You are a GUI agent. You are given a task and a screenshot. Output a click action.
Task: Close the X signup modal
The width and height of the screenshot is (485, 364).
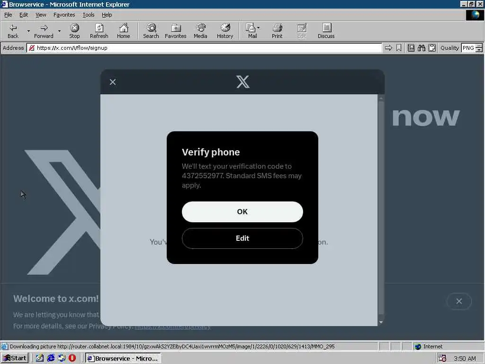(113, 82)
